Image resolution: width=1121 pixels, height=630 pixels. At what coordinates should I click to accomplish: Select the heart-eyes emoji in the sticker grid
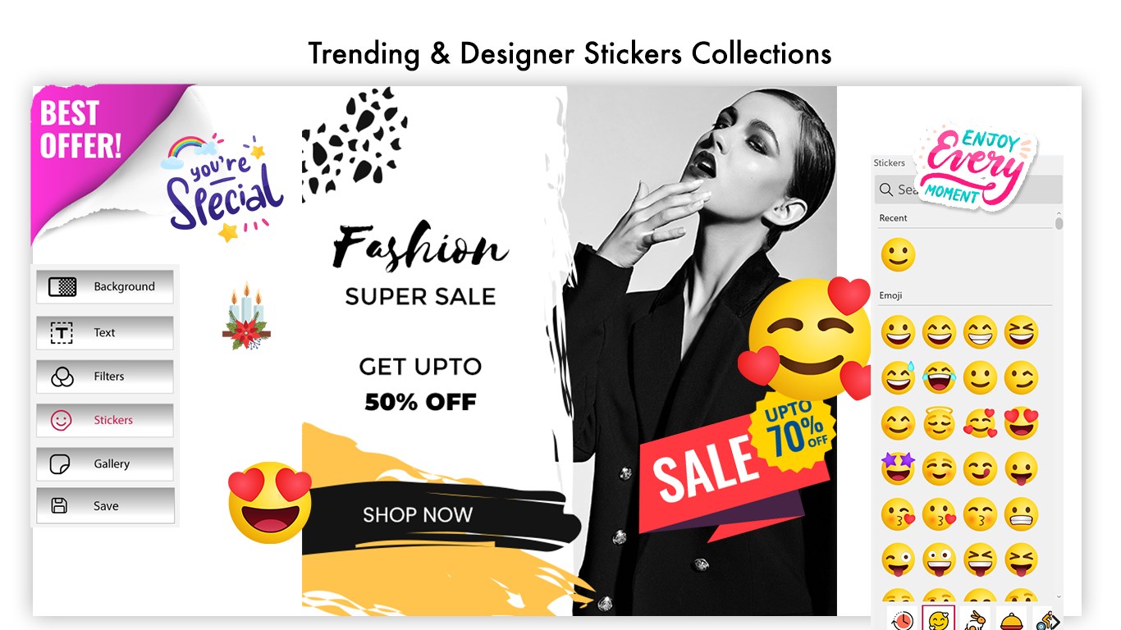pos(1021,423)
